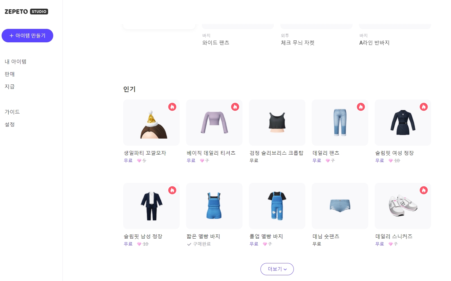Open the 롤업 멜빵 바지 thumbnail

(277, 206)
